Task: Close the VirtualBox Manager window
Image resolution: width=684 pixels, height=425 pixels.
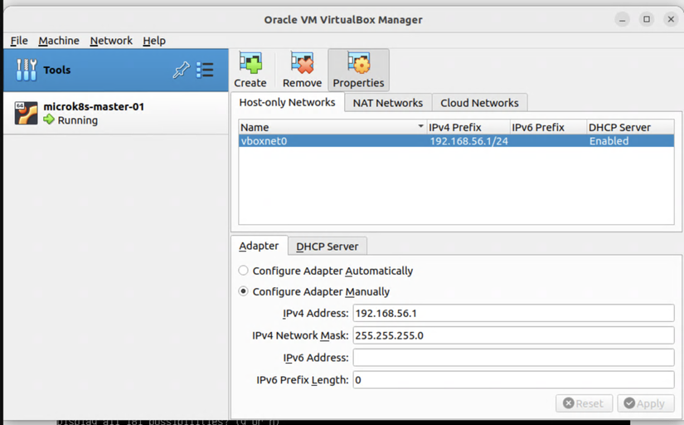Action: pos(671,19)
